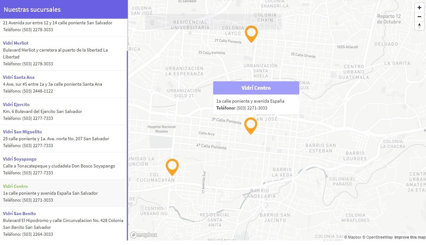Click the Mapbox logo
The width and height of the screenshot is (426, 245).
[143, 235]
